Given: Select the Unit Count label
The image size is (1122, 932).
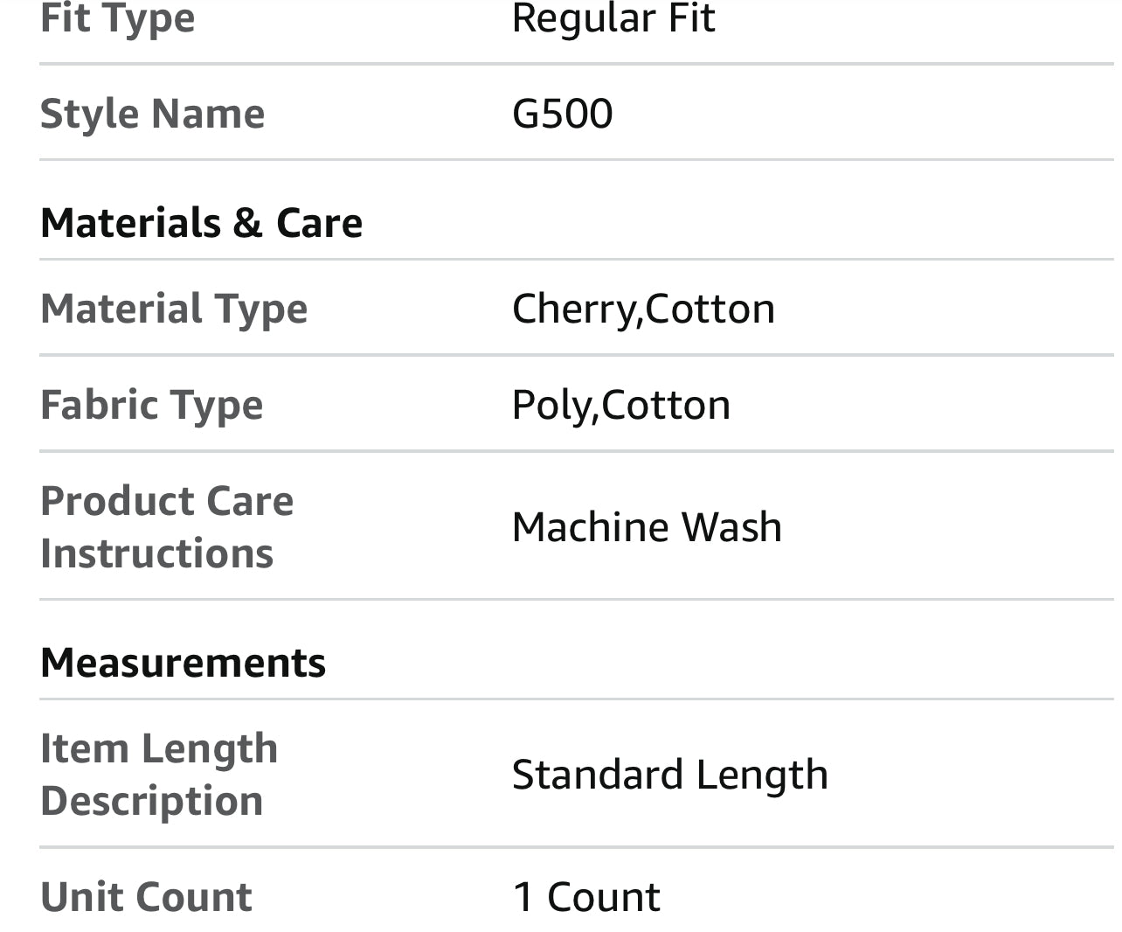Looking at the screenshot, I should tap(146, 897).
